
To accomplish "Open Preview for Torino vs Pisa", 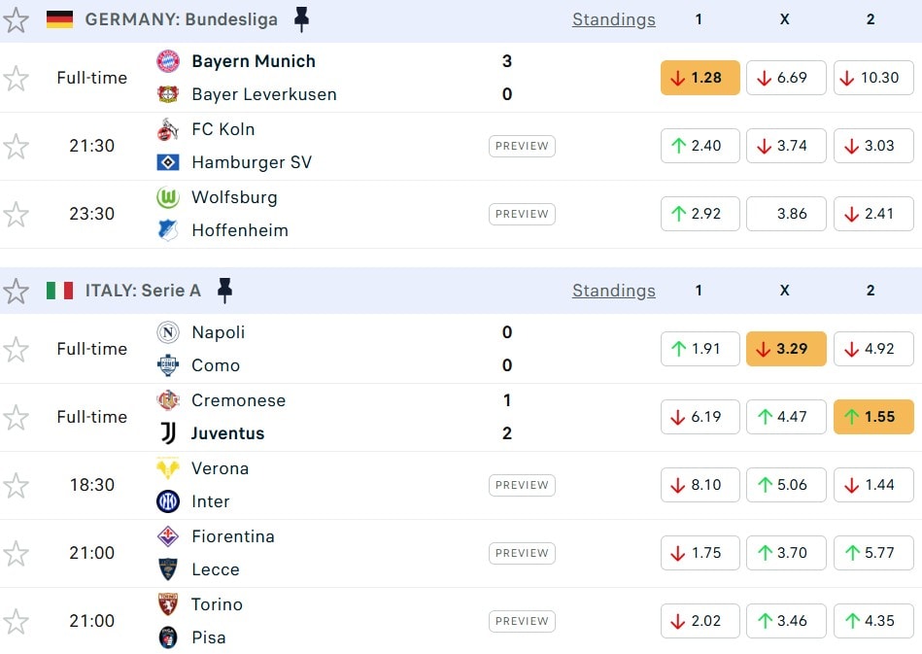I will 522,621.
